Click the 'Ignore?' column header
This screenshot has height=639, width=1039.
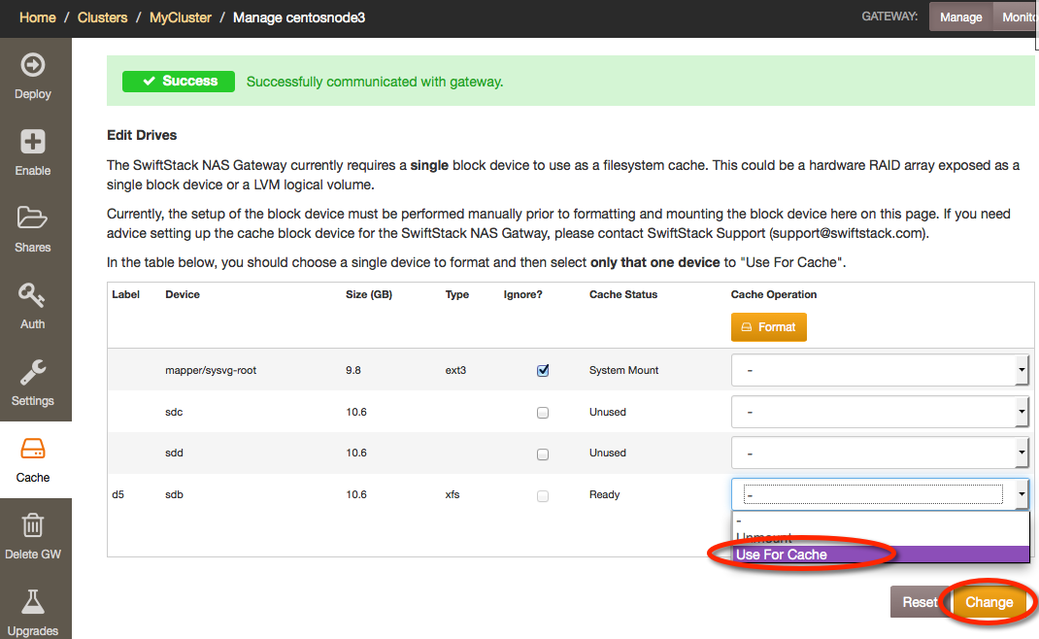(x=522, y=294)
